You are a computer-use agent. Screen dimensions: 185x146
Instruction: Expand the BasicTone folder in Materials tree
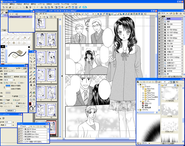pyautogui.click(x=143, y=89)
